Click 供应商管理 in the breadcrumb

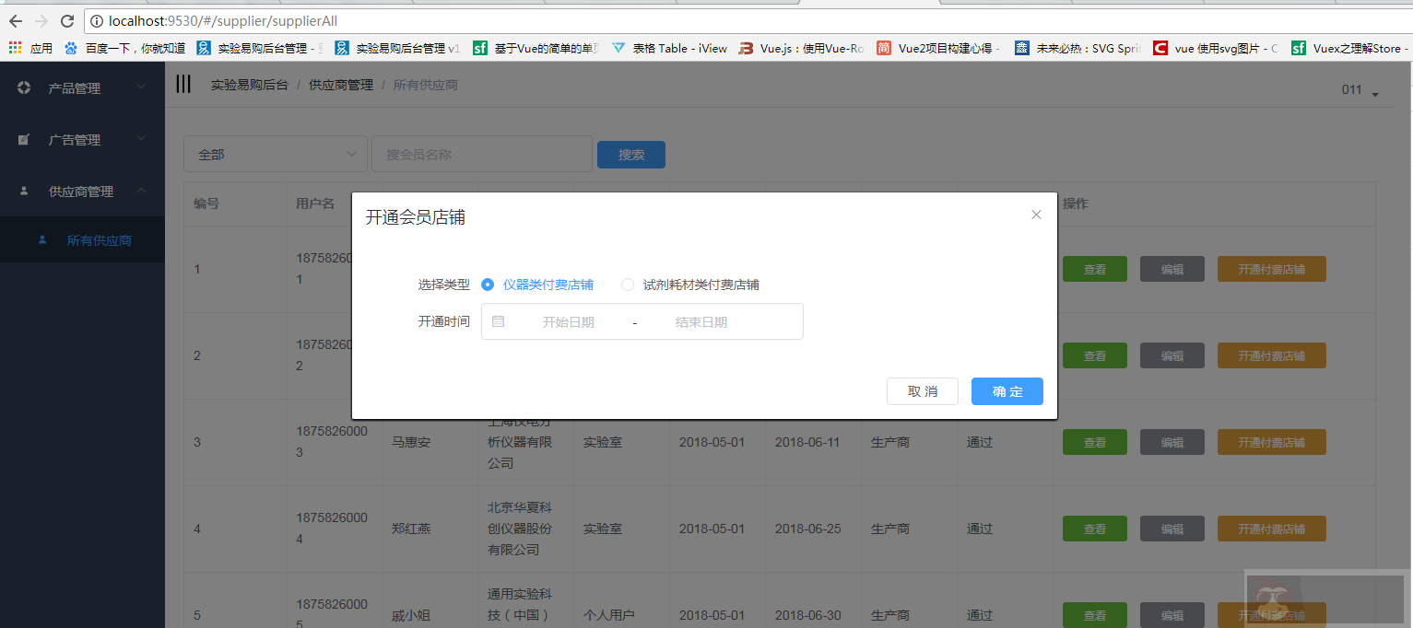pos(340,84)
